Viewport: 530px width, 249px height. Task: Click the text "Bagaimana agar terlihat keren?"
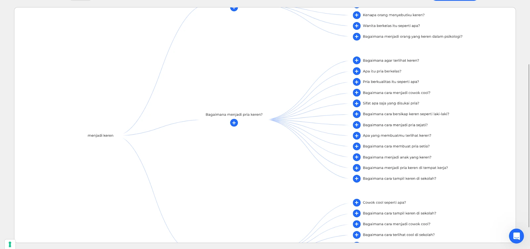(x=391, y=61)
